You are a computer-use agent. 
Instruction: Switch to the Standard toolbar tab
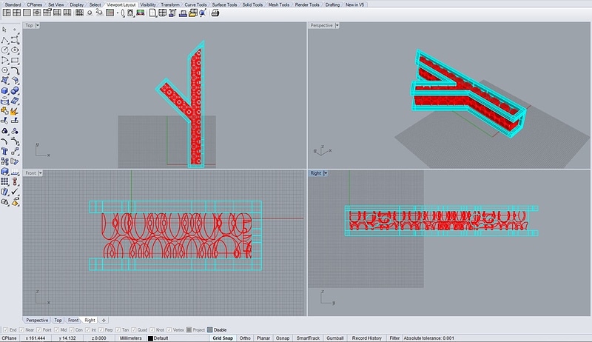pos(13,4)
